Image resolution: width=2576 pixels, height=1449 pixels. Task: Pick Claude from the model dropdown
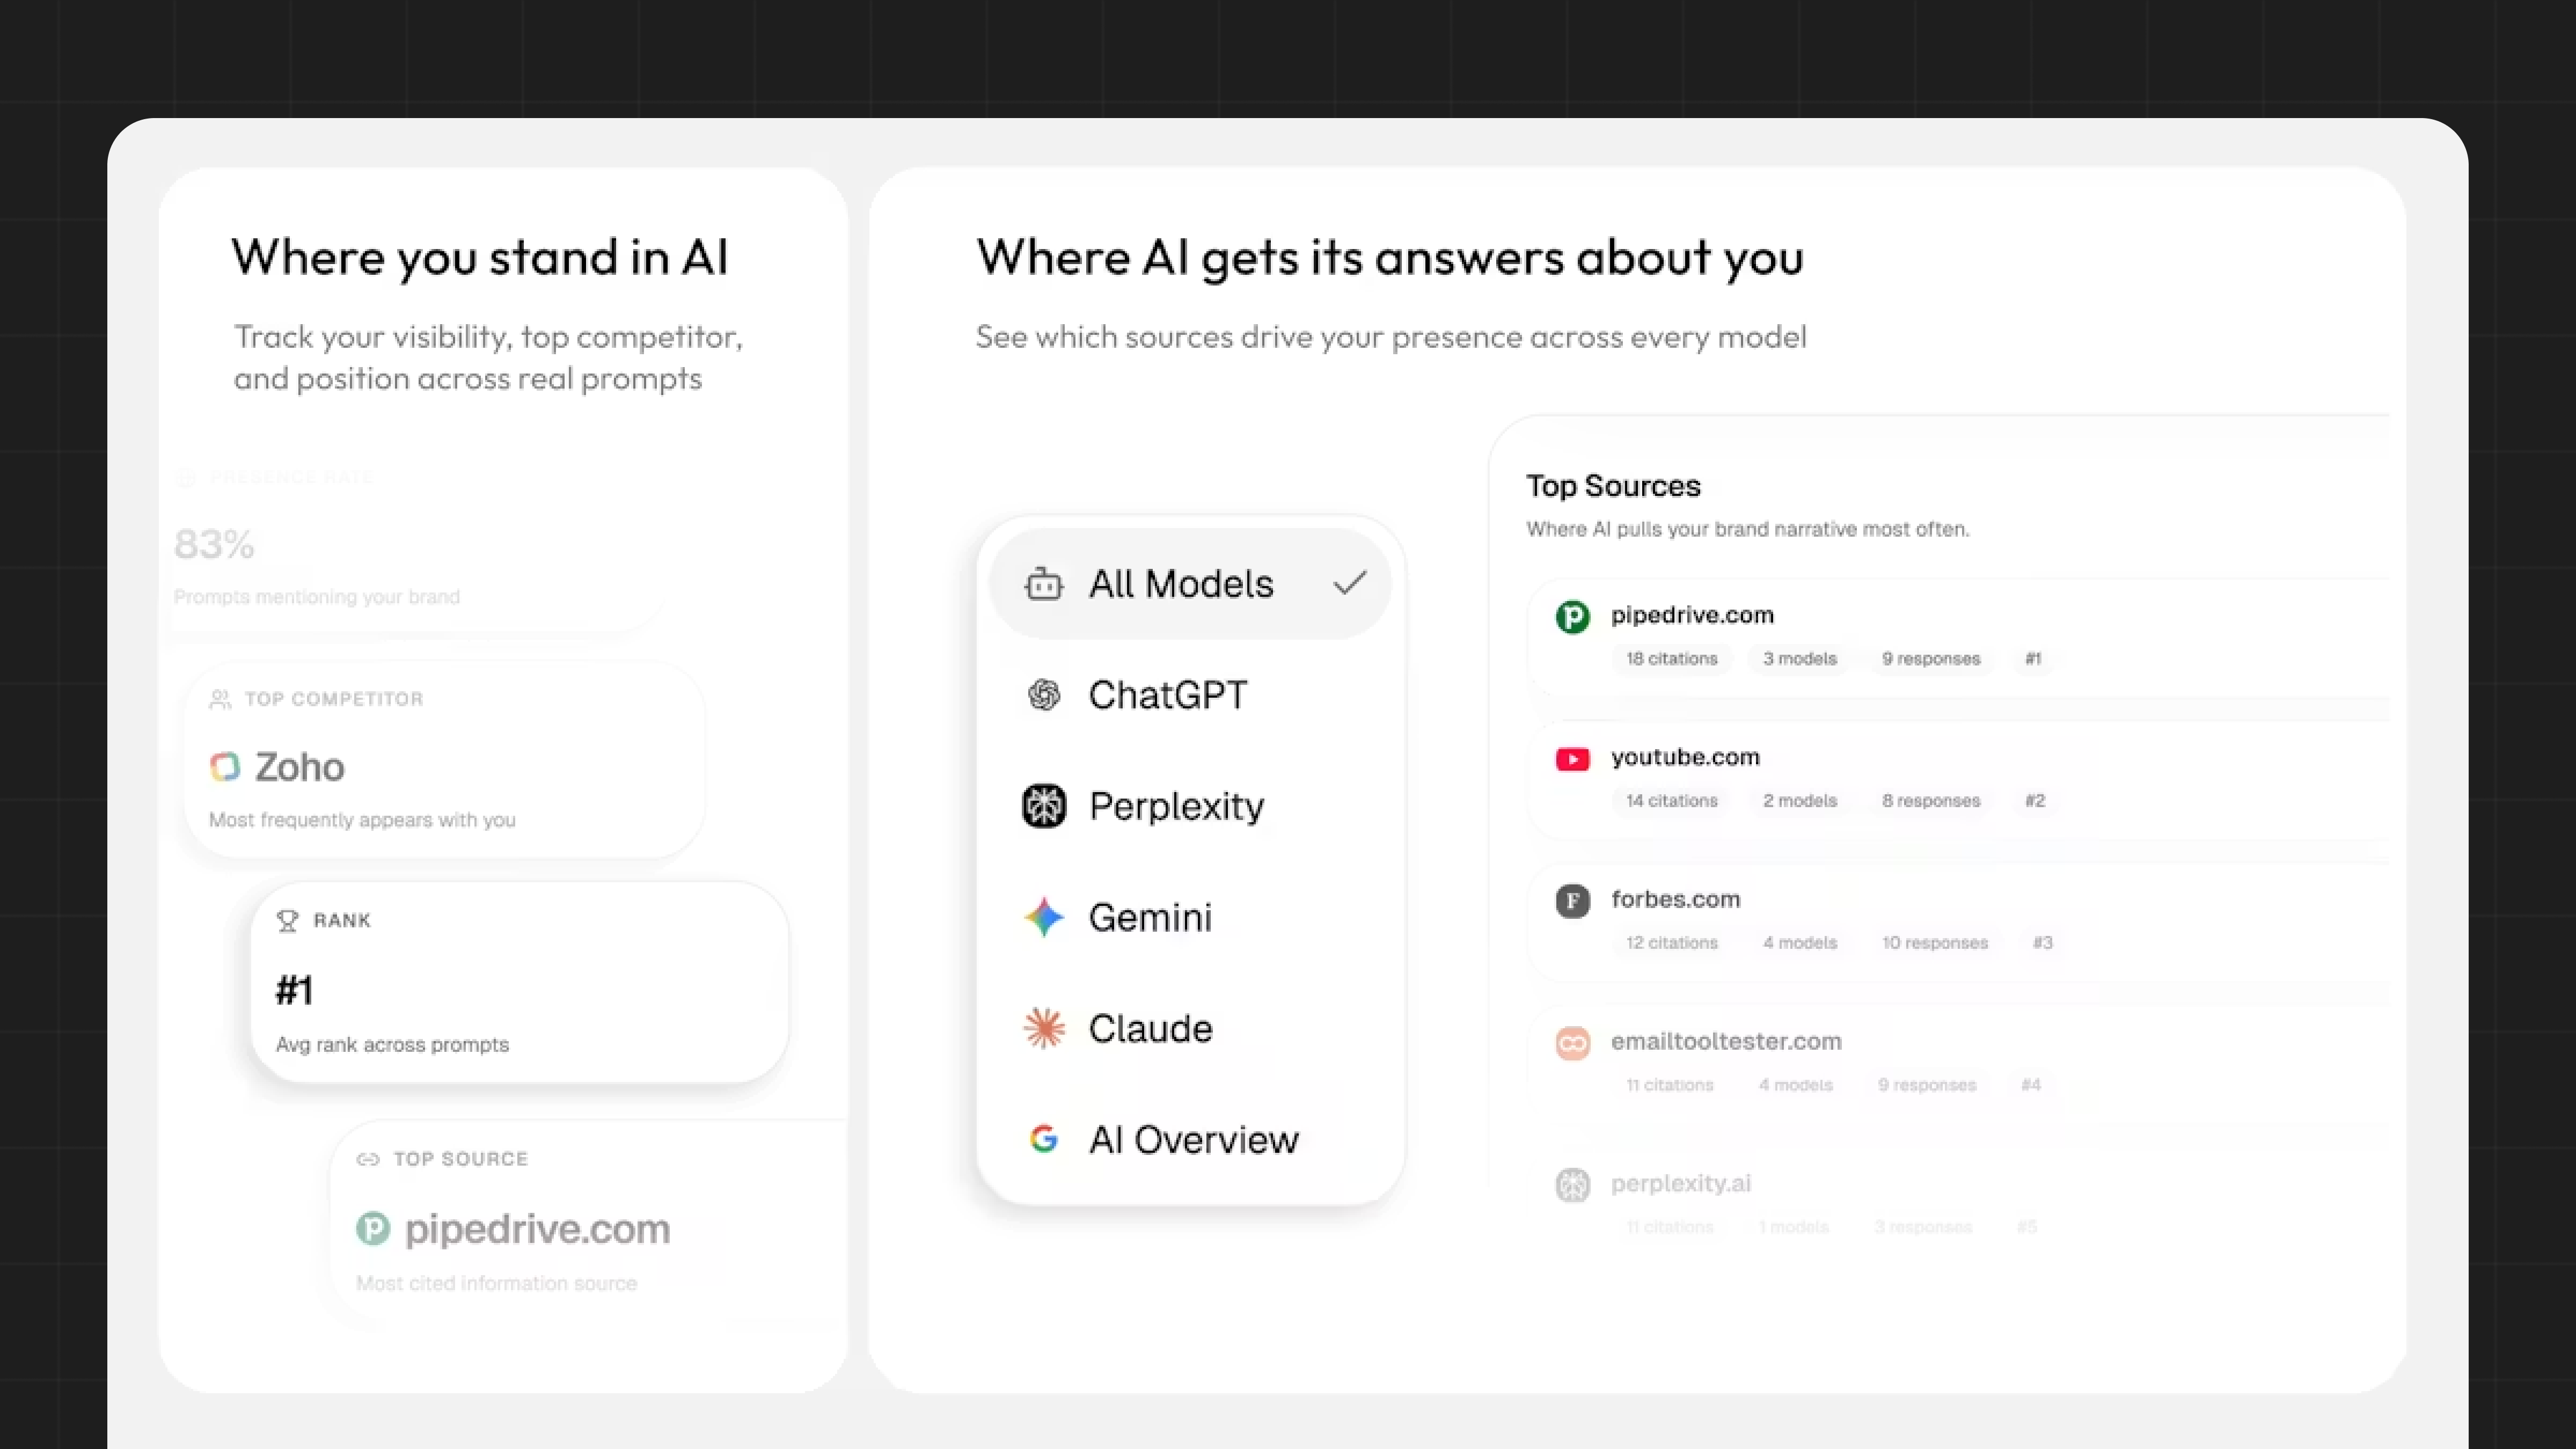(x=1150, y=1028)
